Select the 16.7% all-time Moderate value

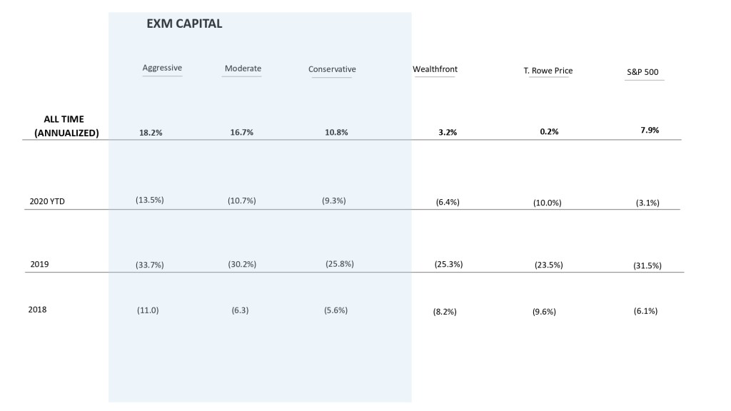click(x=242, y=133)
